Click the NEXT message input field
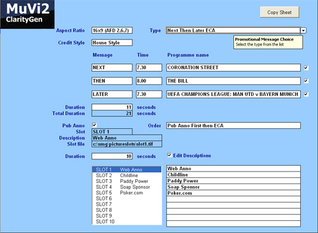 (112, 67)
